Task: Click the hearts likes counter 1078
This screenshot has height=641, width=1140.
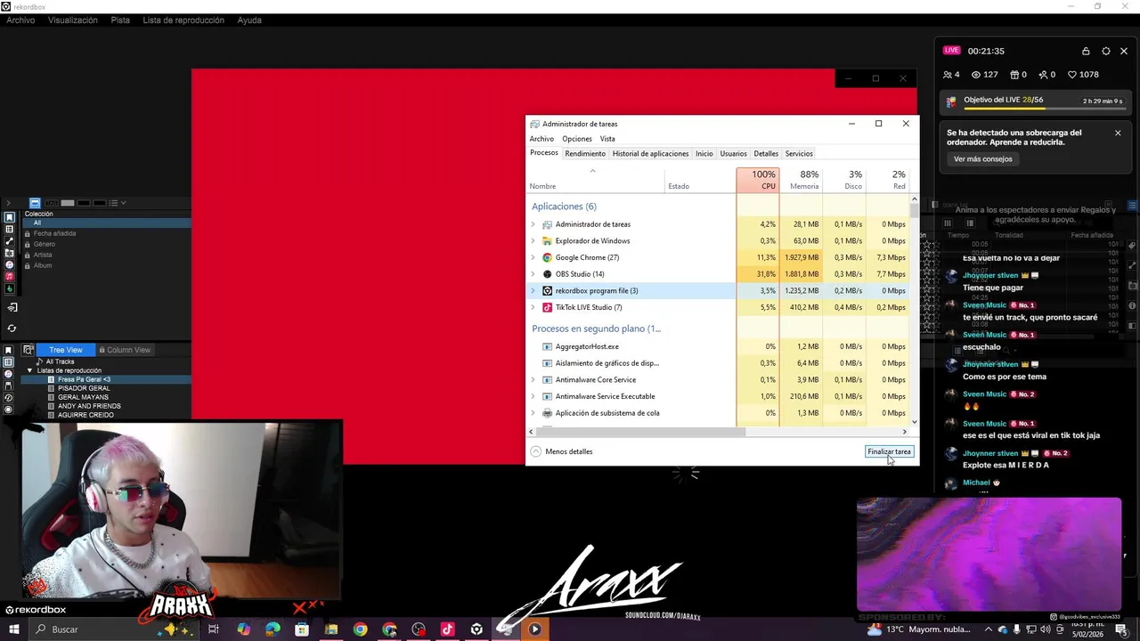Action: click(x=1083, y=75)
